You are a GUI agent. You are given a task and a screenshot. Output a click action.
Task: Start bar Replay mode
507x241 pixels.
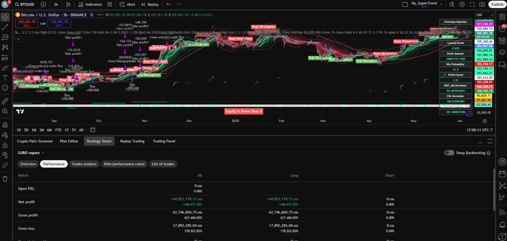click(150, 5)
